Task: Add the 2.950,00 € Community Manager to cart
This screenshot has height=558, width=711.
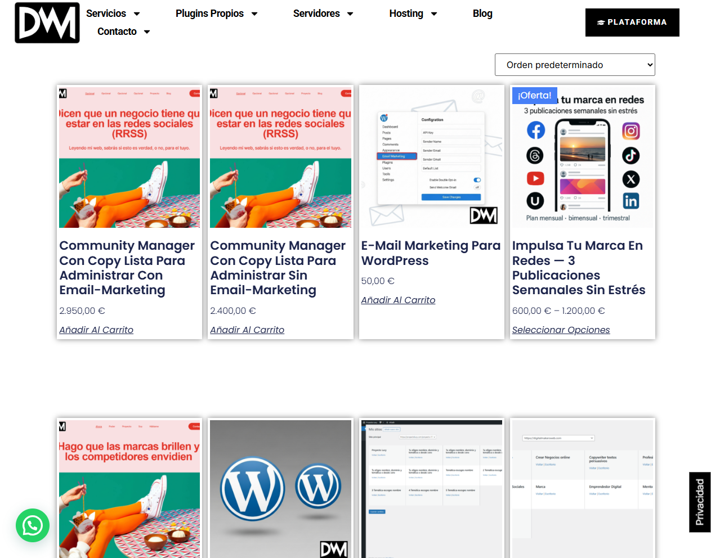Action: [x=96, y=330]
